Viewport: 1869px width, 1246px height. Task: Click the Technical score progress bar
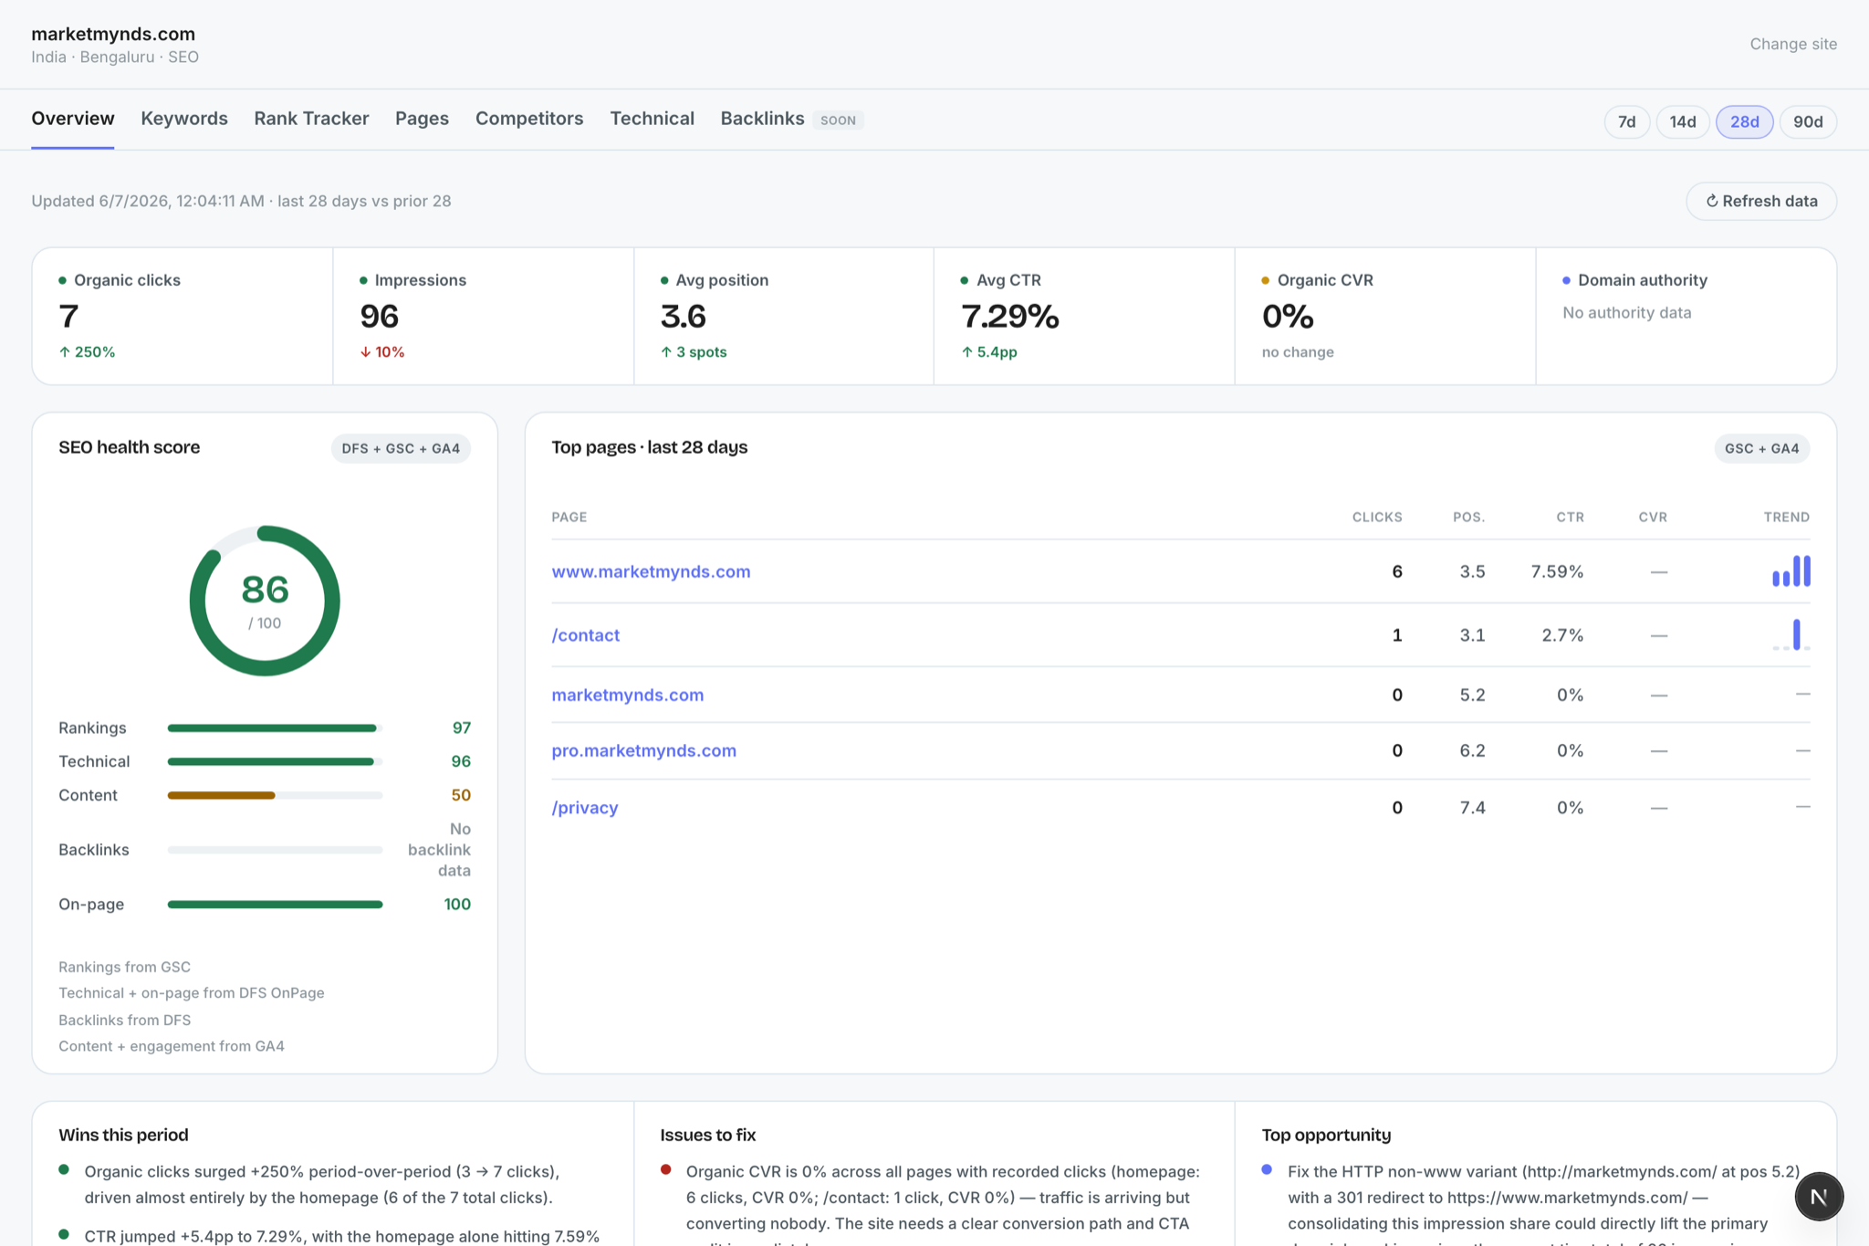(275, 761)
